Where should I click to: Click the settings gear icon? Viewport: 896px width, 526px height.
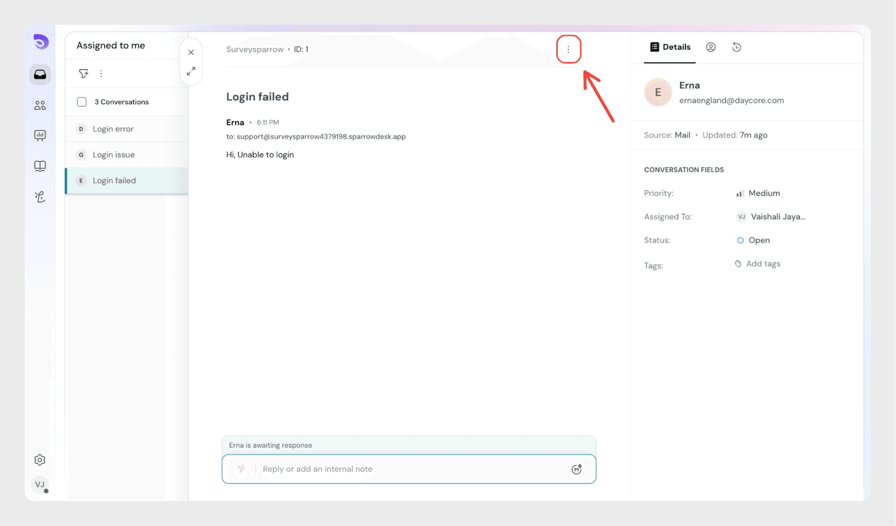point(40,460)
